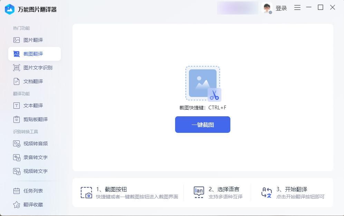Click the 文本翻译 T icon
Screen dimensions: 344x216
point(17,106)
